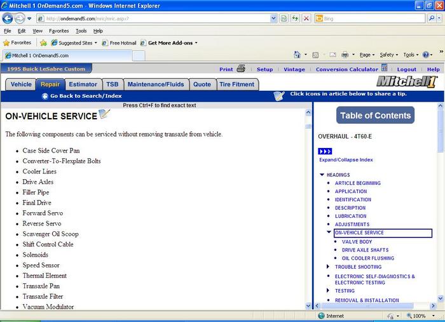Screen dimensions: 445x322
Task: Click the Feeds RSS icon
Action: click(x=315, y=55)
